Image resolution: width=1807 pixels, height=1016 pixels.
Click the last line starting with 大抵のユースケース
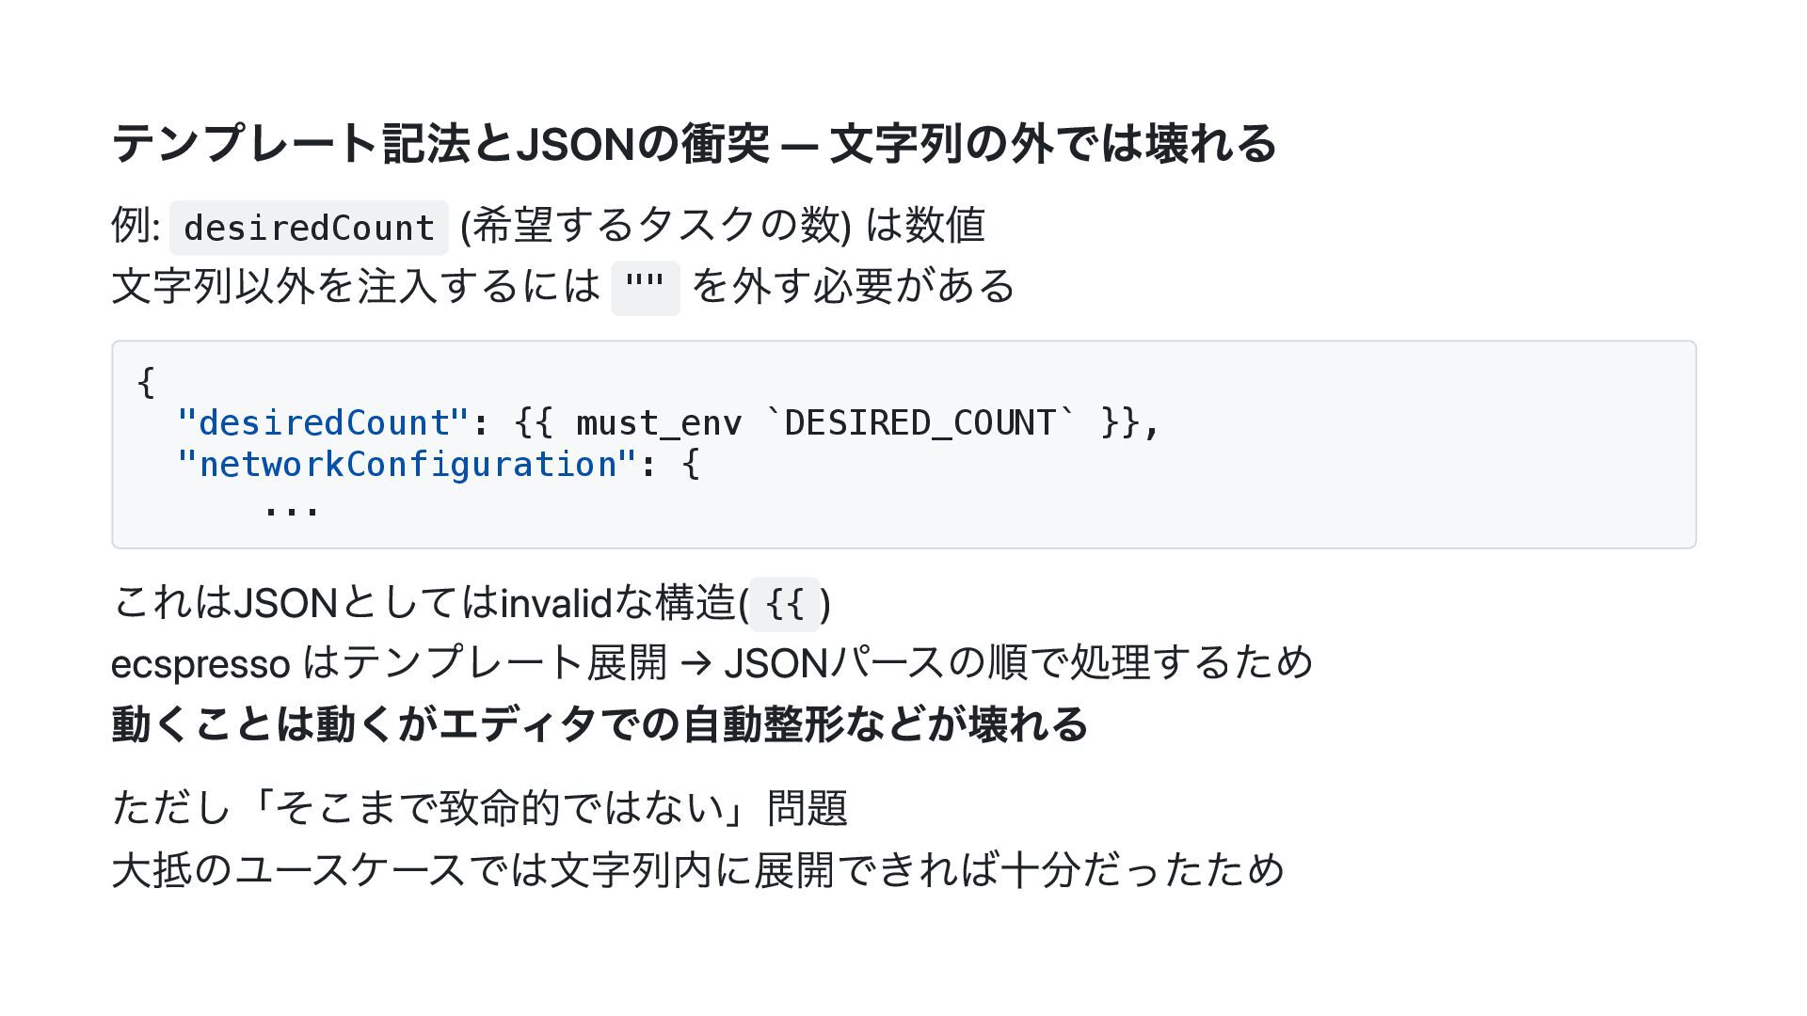[697, 870]
